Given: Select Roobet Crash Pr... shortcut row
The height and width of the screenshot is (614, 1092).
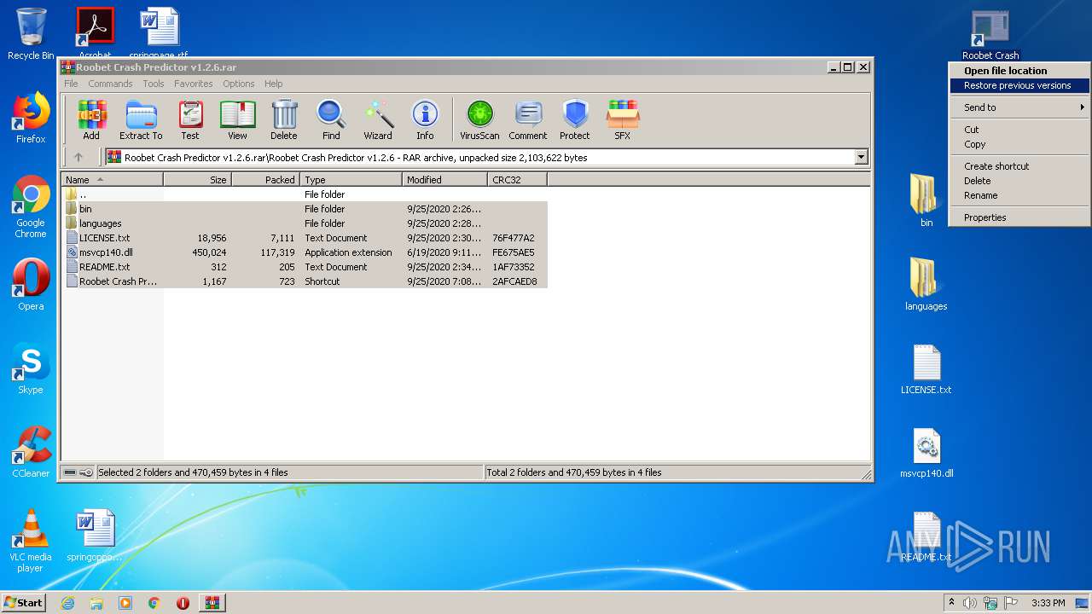Looking at the screenshot, I should pos(305,281).
